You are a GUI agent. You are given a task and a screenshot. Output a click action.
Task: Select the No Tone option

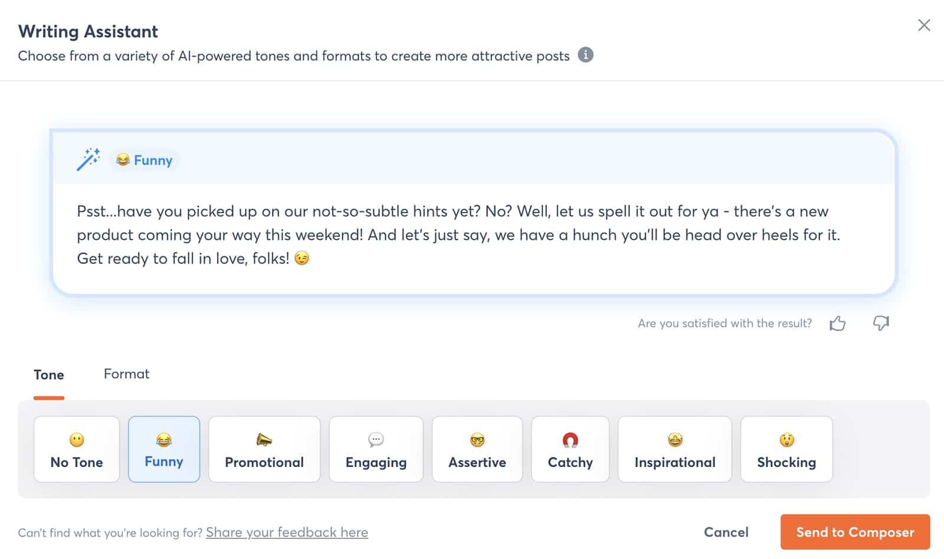pyautogui.click(x=77, y=449)
